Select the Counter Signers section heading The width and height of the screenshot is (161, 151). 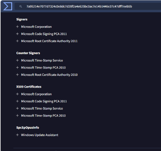pos(28,53)
